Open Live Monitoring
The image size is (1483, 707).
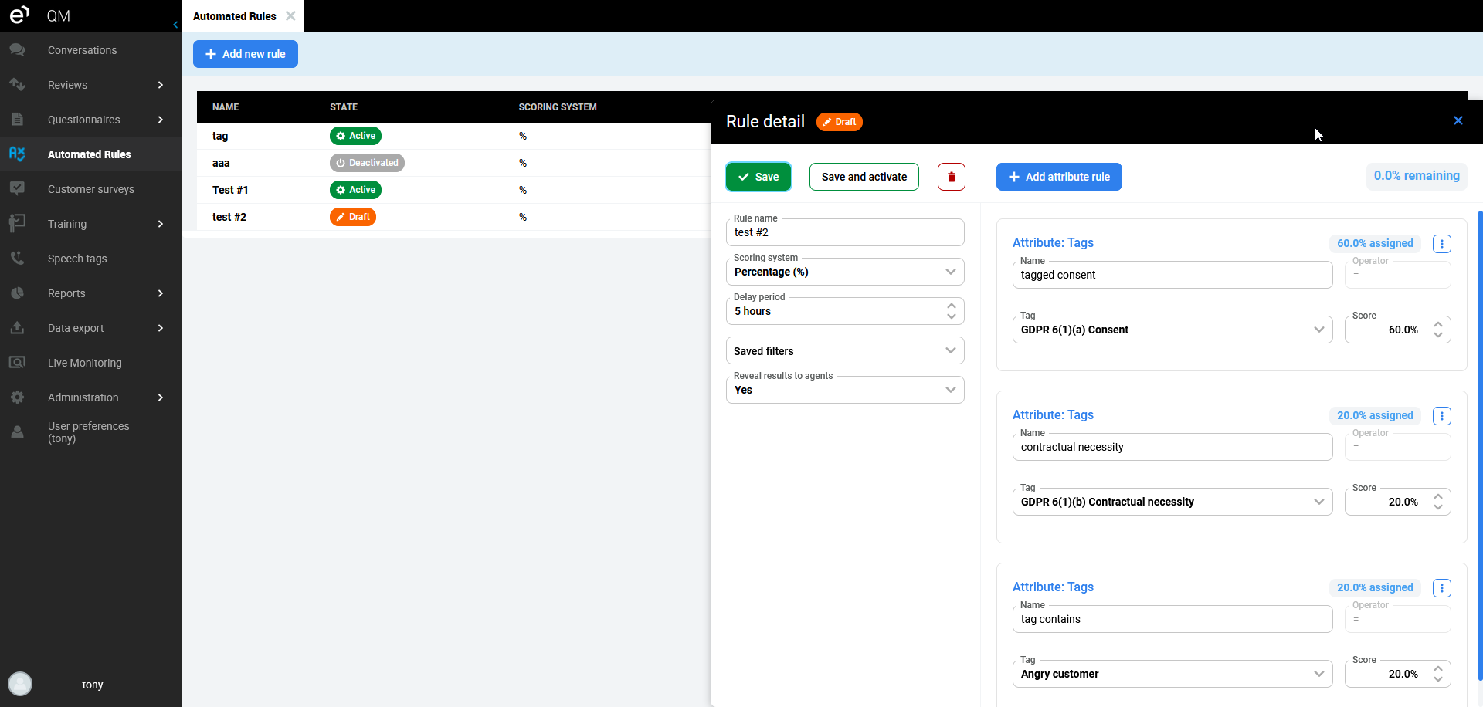(84, 363)
